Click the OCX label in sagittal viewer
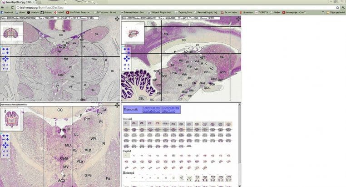Screen dimensions: 346x187 pos(207,88)
